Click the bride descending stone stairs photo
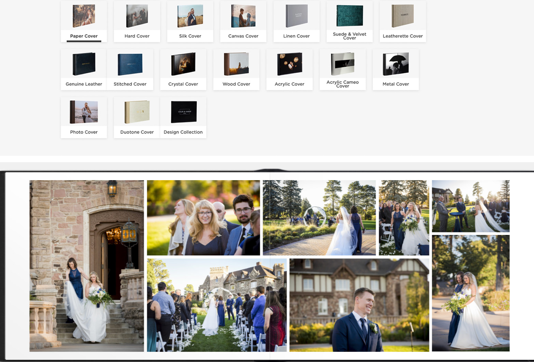Screen dimensions: 534x362 point(86,266)
